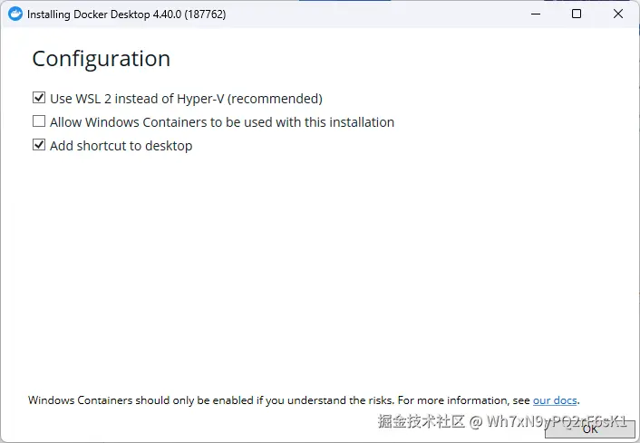Open the 'our docs' link
The image size is (640, 443).
pos(555,400)
